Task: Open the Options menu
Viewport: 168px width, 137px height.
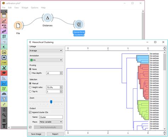Action: pyautogui.click(x=35, y=8)
